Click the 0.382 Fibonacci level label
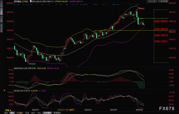Screen dimensions: 179x114 pyautogui.click(x=161, y=29)
